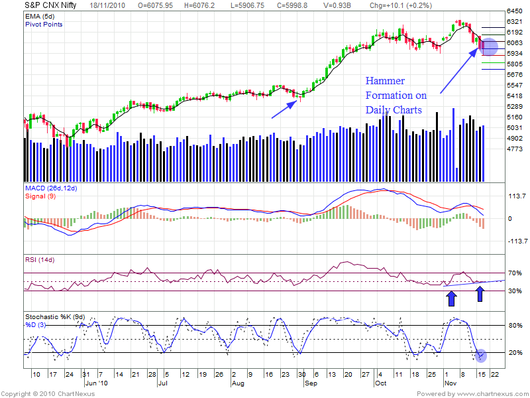
Task: Click the blue circle on the Stochastic panel
Action: pyautogui.click(x=481, y=356)
